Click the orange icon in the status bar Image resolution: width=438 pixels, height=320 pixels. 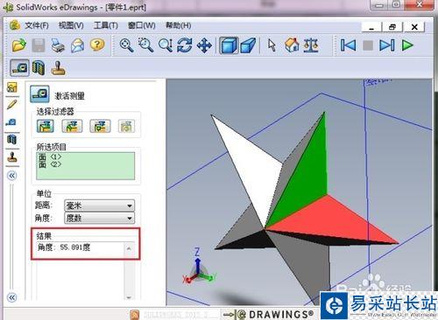(135, 315)
